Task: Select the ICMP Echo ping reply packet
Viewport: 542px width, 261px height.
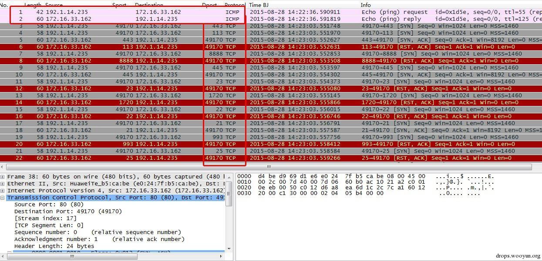Action: coord(271,19)
